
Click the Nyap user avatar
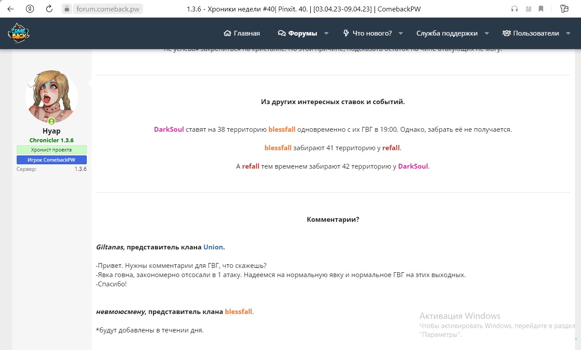(x=51, y=97)
